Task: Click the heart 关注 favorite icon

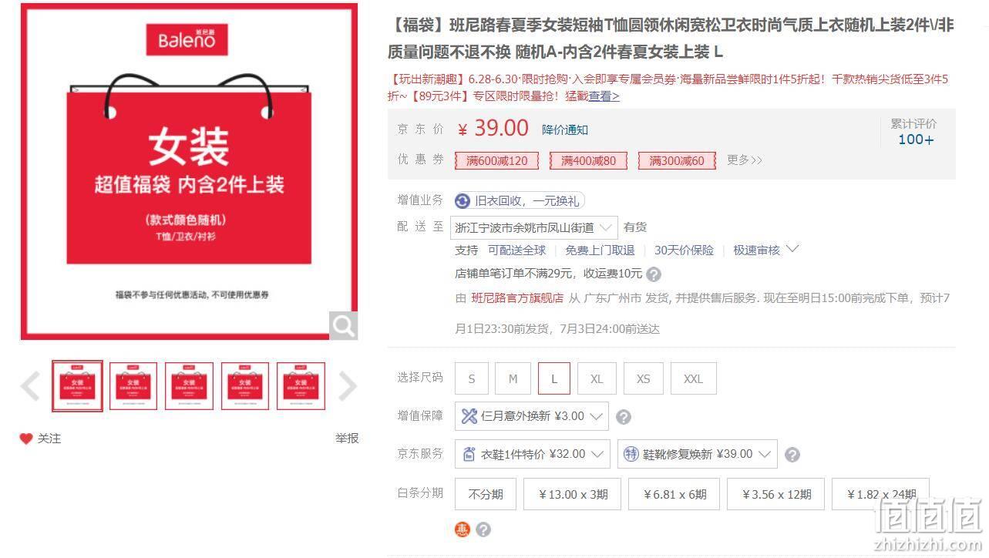Action: click(x=26, y=439)
